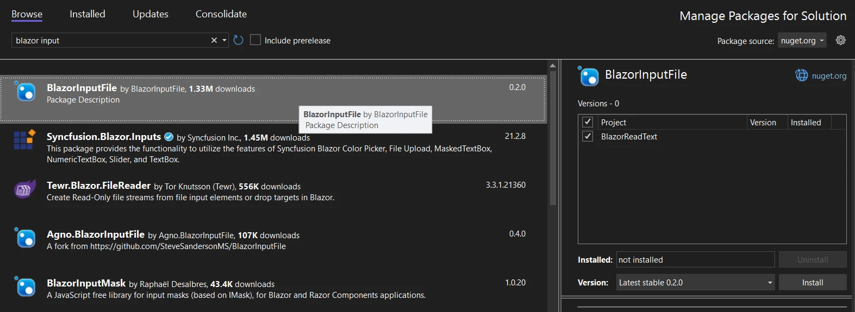
Task: Open the search history dropdown arrow
Action: (x=224, y=40)
